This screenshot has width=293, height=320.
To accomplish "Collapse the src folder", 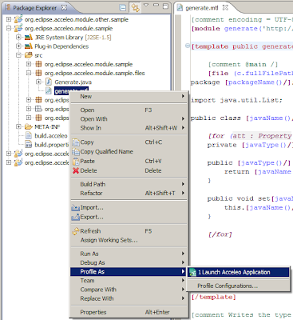I will 18,55.
